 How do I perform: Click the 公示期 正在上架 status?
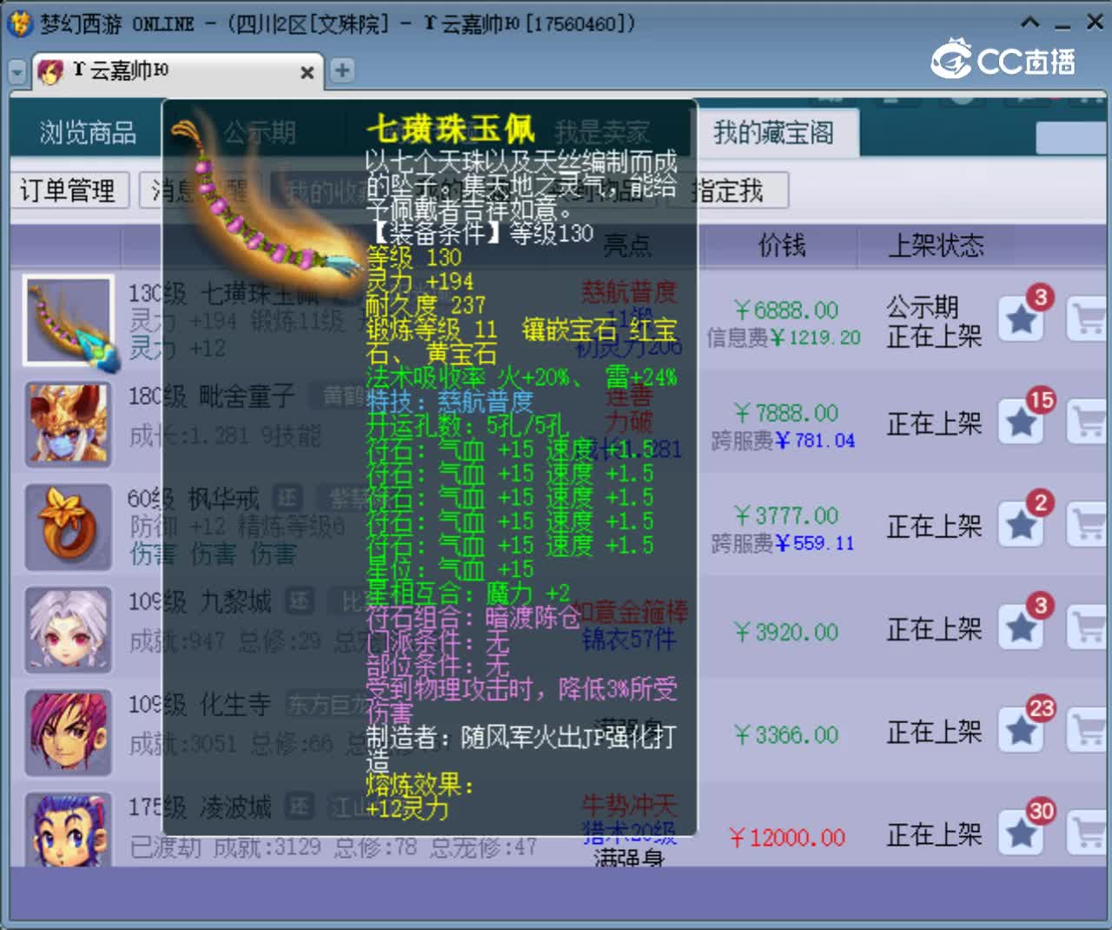934,322
